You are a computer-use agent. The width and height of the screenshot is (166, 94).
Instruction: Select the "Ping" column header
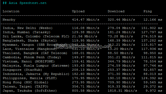[x=148, y=11]
